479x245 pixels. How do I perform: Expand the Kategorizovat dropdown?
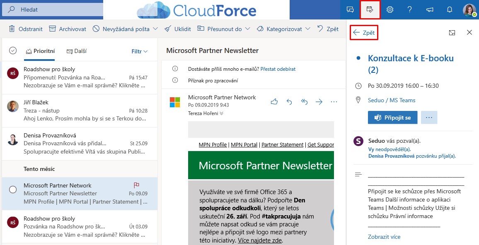point(308,29)
